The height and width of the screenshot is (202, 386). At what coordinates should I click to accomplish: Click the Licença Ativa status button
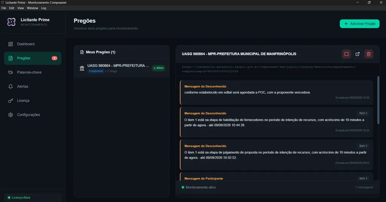click(x=33, y=197)
